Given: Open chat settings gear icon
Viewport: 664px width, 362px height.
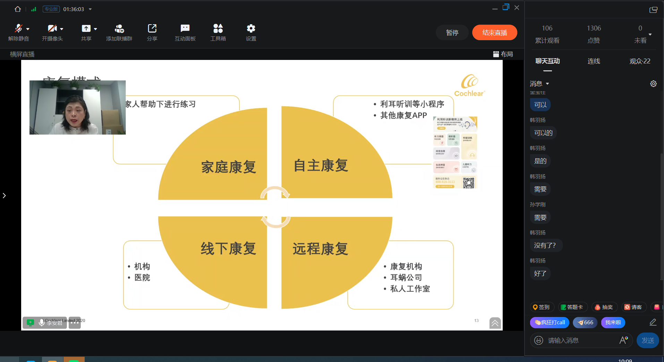Looking at the screenshot, I should pyautogui.click(x=653, y=84).
